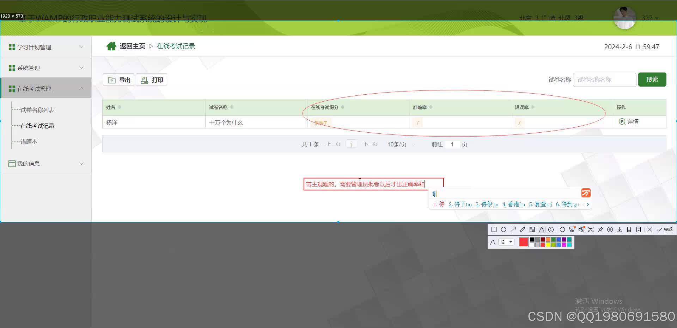Sort by the 在线考试得分 column

[343, 107]
